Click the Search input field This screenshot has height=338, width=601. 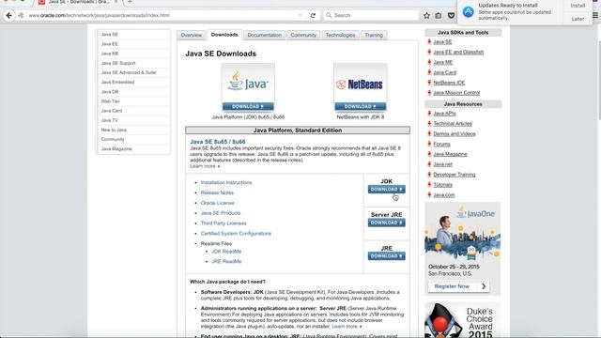pos(371,15)
